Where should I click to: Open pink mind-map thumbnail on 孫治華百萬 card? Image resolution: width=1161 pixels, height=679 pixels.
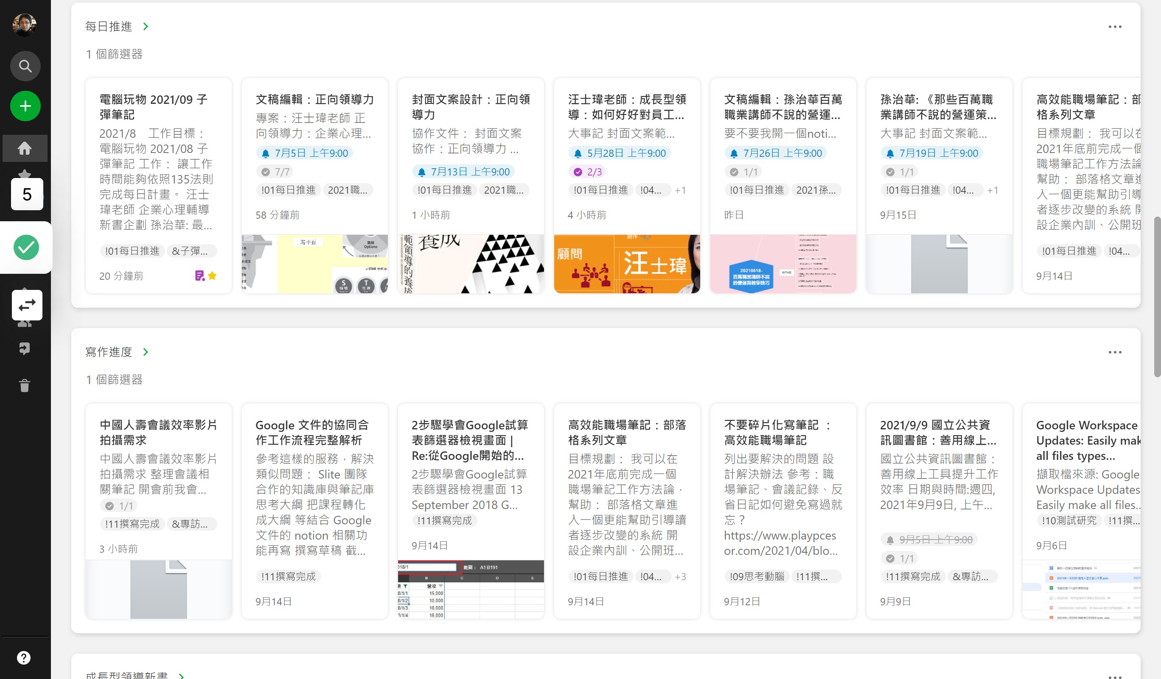[783, 264]
